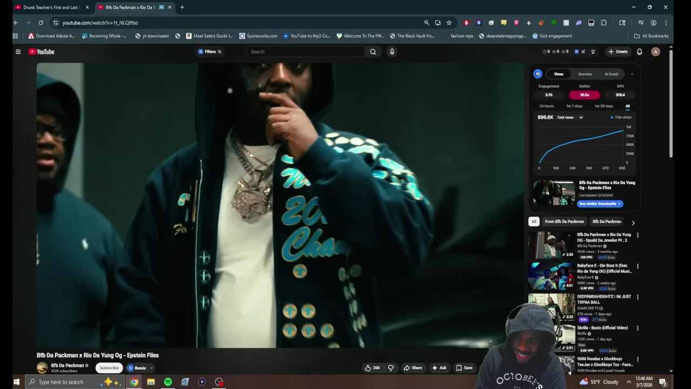Like the video with thumbs up
The image size is (691, 389).
point(372,368)
